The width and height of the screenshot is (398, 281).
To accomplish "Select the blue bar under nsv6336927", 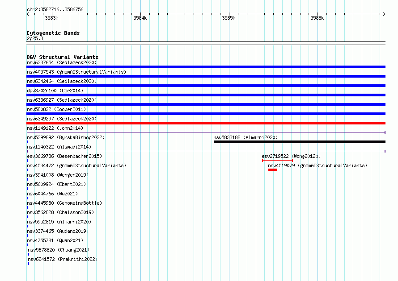I will point(206,104).
